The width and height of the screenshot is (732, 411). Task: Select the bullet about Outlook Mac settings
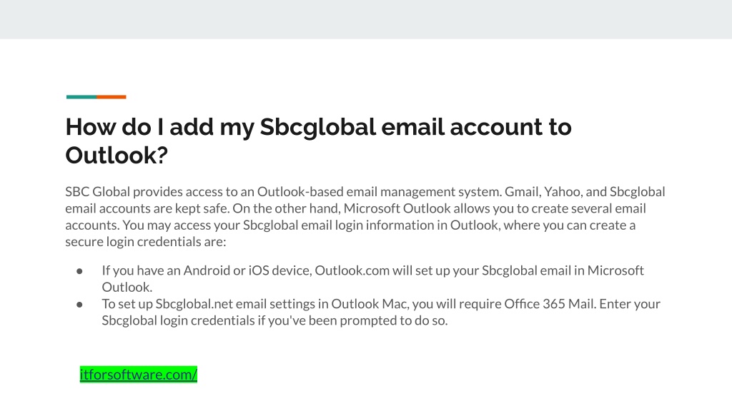[381, 313]
